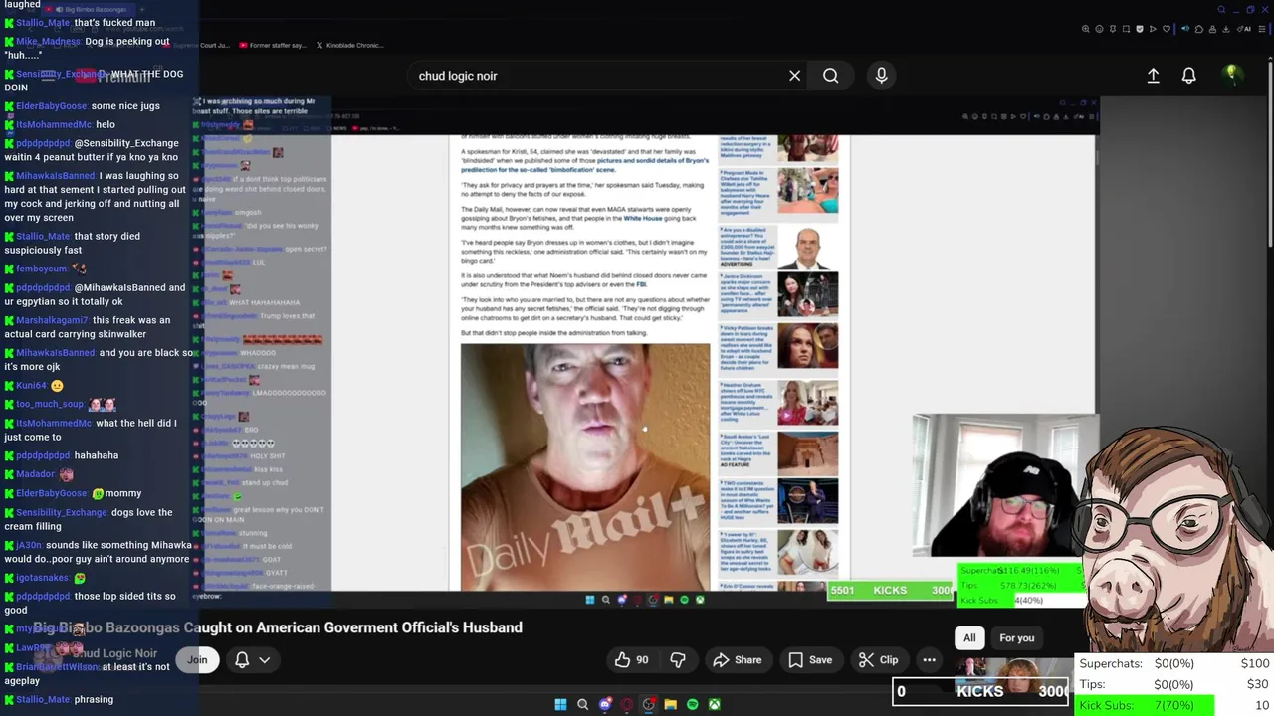Click the 'Superchats: $0(0%)' overlay row
This screenshot has width=1274, height=716.
point(1173,663)
